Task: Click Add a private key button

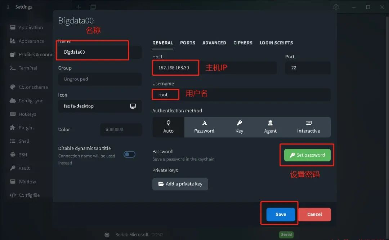Action: click(180, 184)
